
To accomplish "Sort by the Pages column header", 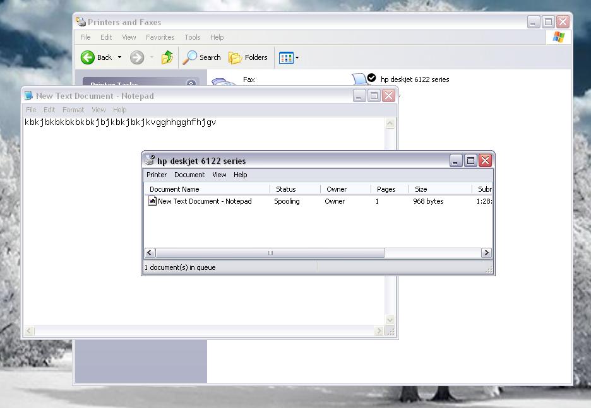I will click(390, 189).
